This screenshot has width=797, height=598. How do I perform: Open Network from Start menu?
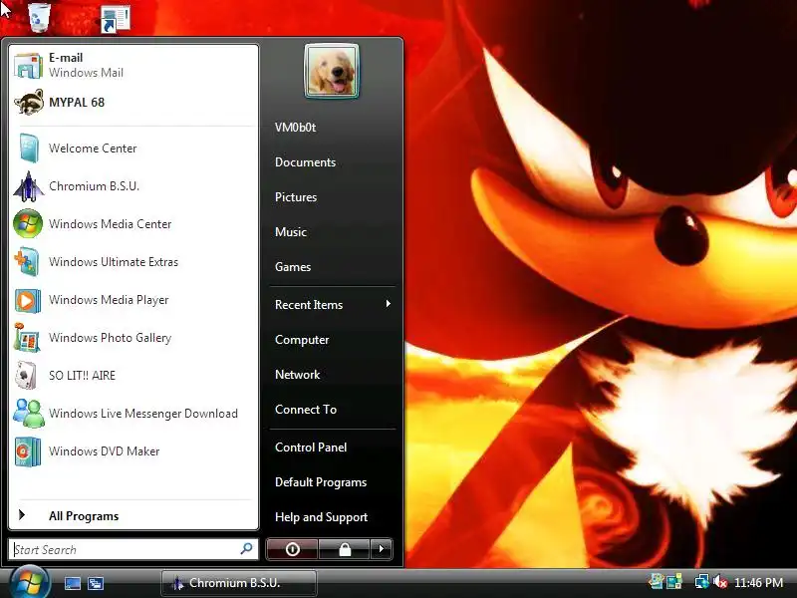pyautogui.click(x=297, y=375)
